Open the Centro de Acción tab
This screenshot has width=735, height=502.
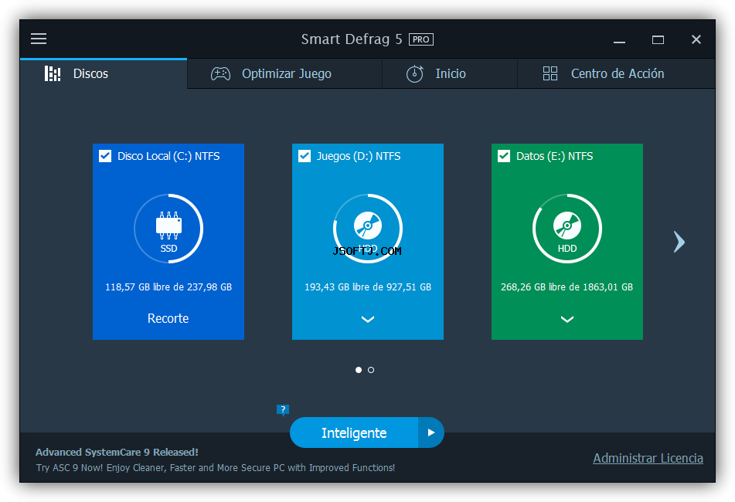click(x=616, y=73)
